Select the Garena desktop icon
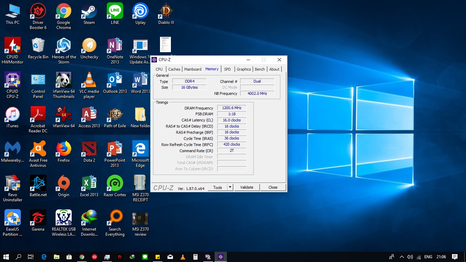This screenshot has width=466, height=262. coord(38,221)
